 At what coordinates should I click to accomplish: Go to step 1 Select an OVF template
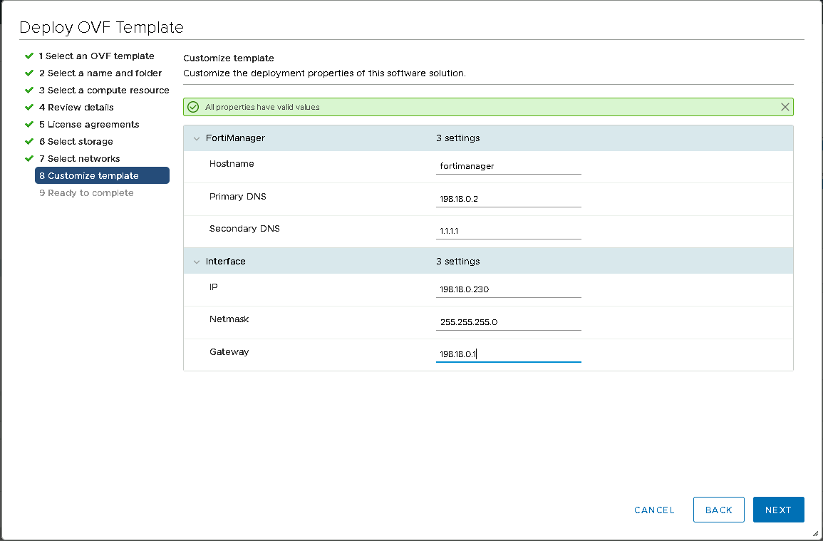[96, 56]
